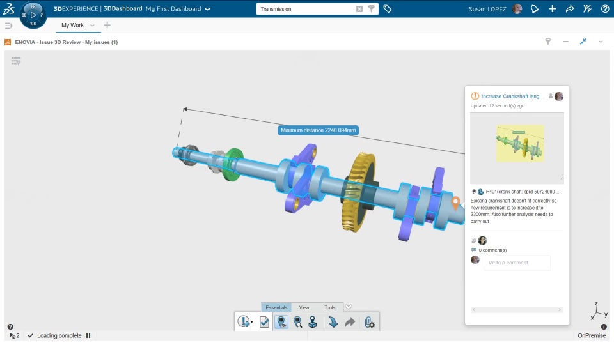Open the P401(crank shaft) product link

[523, 192]
